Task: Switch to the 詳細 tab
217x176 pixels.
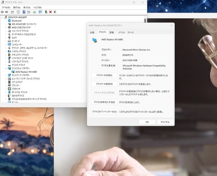Action: 111,32
